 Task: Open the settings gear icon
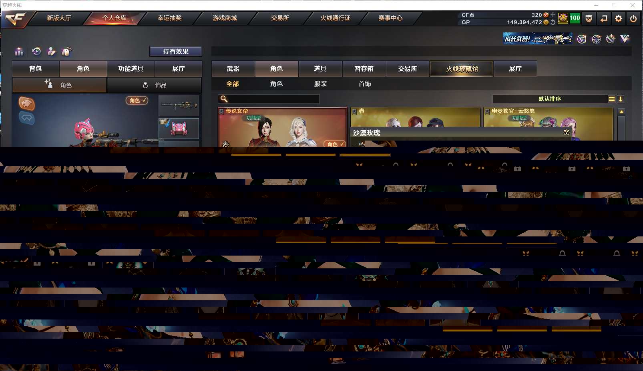(619, 18)
